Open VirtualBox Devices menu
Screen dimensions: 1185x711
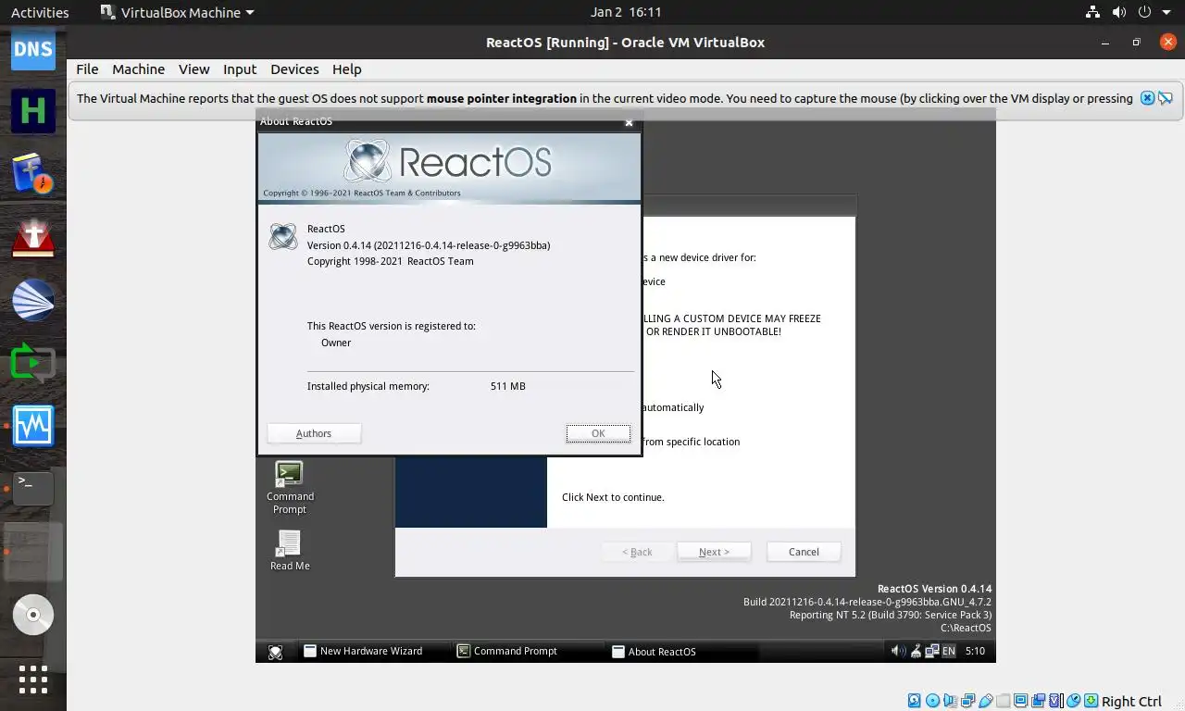click(294, 69)
